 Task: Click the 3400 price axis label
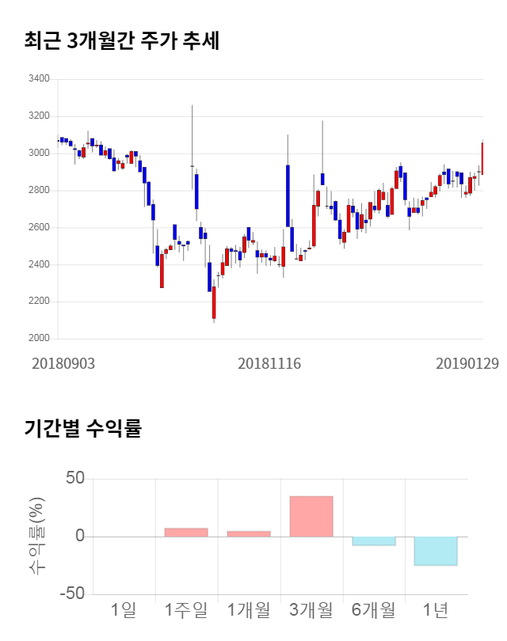40,79
